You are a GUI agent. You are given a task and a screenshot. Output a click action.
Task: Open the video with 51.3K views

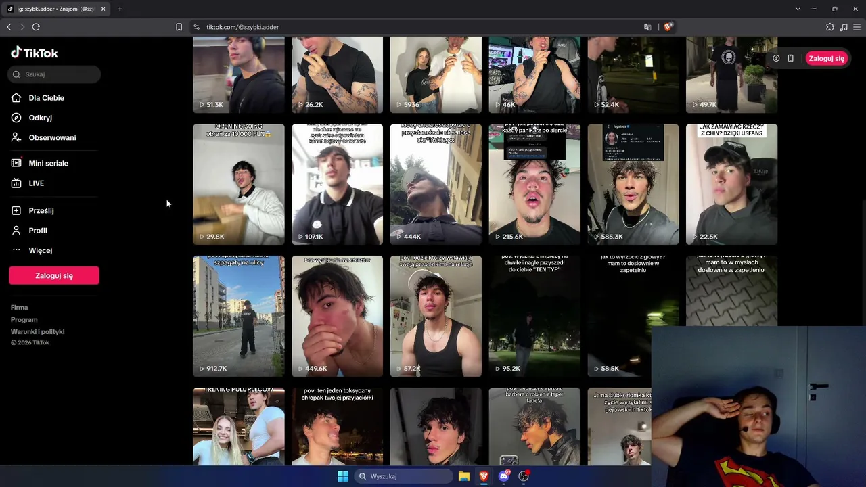(239, 74)
